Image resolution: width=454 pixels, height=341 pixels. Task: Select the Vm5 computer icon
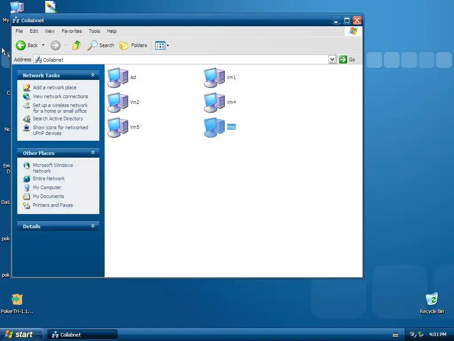click(117, 127)
